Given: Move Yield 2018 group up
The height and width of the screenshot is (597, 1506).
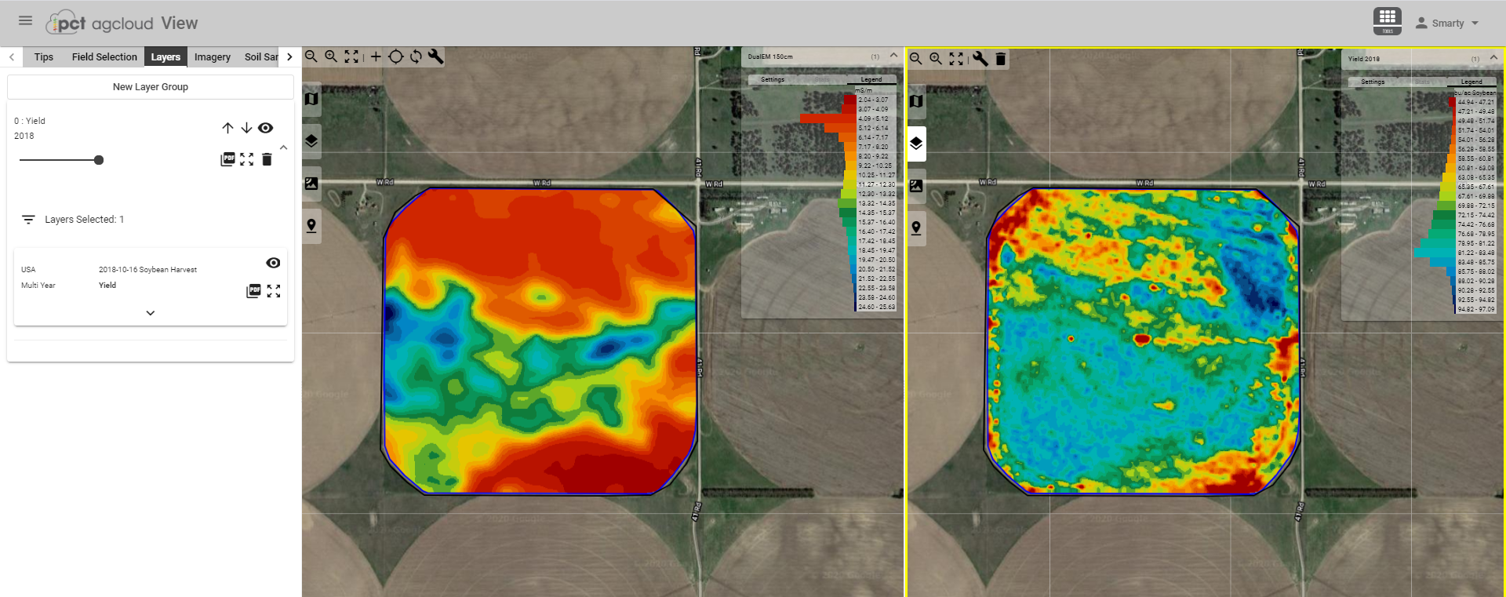Looking at the screenshot, I should [227, 128].
